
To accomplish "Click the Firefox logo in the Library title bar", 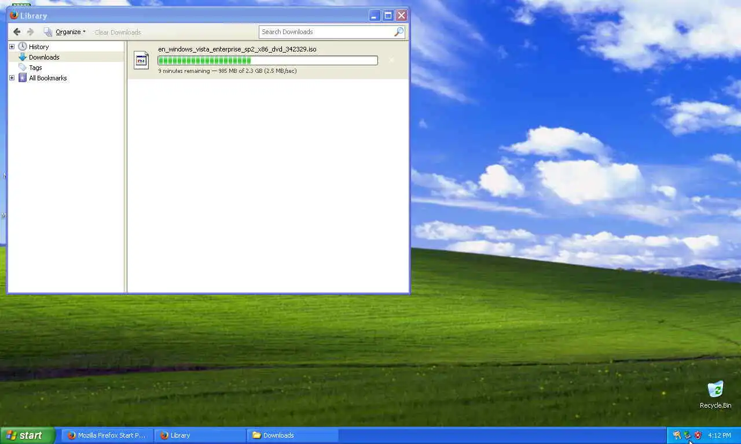I will pyautogui.click(x=14, y=15).
